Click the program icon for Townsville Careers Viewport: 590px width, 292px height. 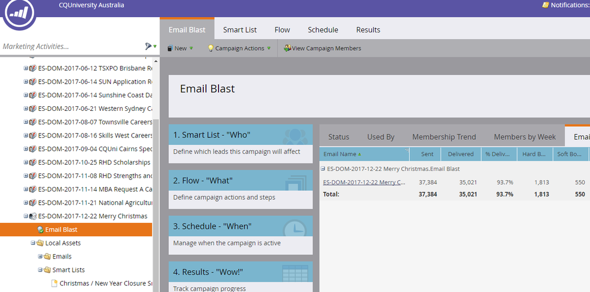[x=32, y=122]
